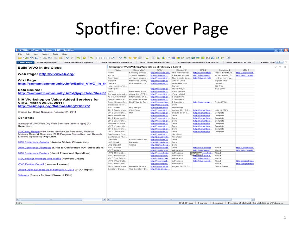Open the table visualization's title bar menu arrow
The image size is (304, 228).
click(x=280, y=67)
